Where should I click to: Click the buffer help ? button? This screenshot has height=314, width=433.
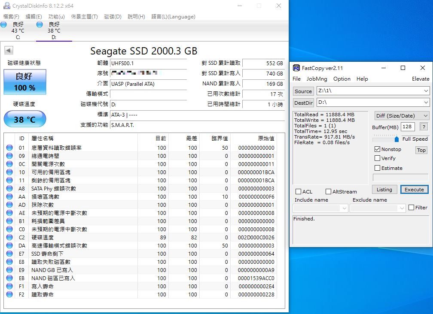[424, 127]
